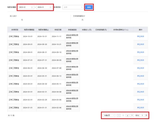Open 异议申诉 for the 2024-08-01 record

140,52
